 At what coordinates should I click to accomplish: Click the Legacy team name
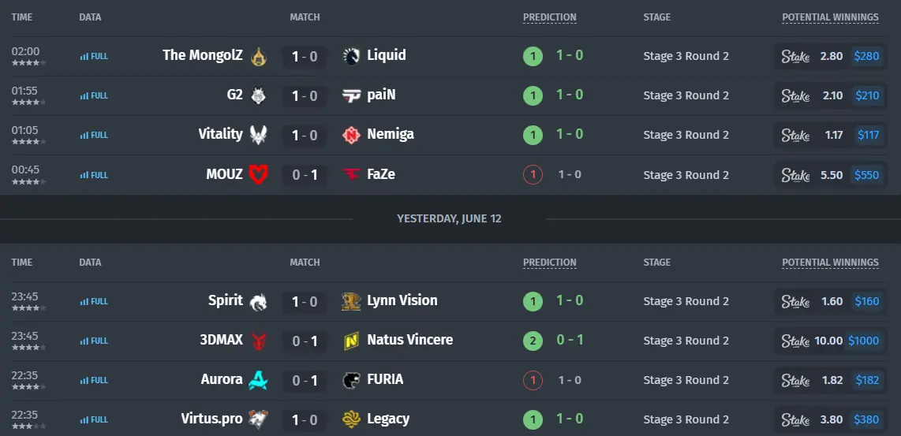pyautogui.click(x=388, y=419)
